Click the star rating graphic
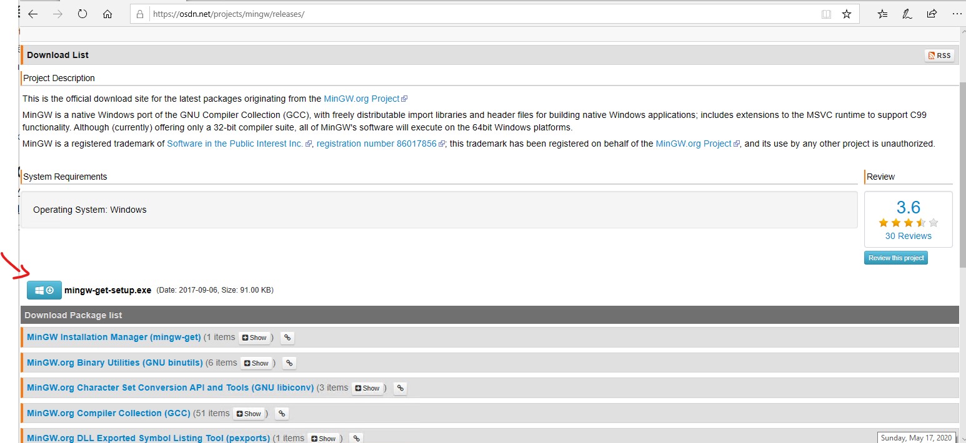966x443 pixels. (908, 223)
